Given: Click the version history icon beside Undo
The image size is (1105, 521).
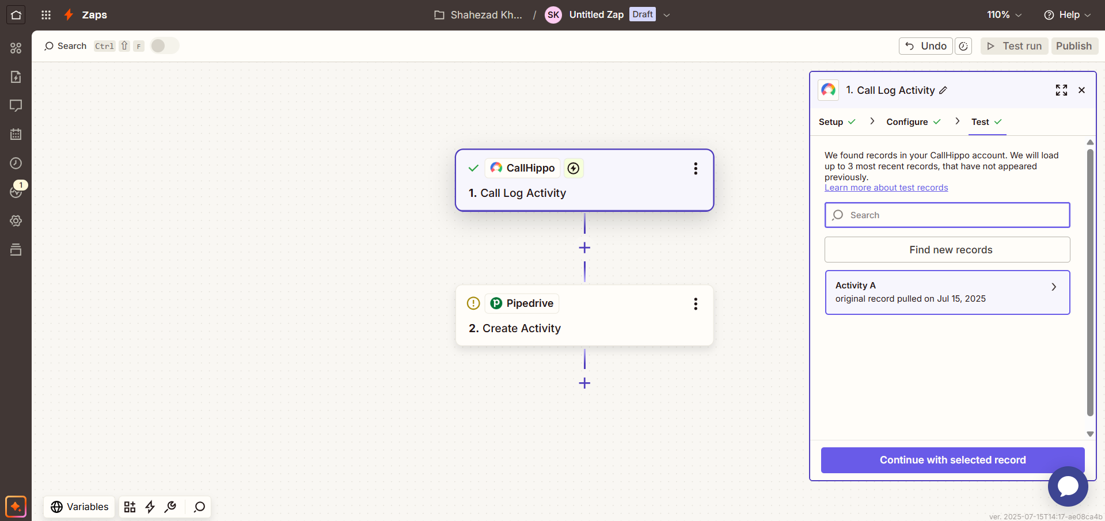Looking at the screenshot, I should point(963,46).
